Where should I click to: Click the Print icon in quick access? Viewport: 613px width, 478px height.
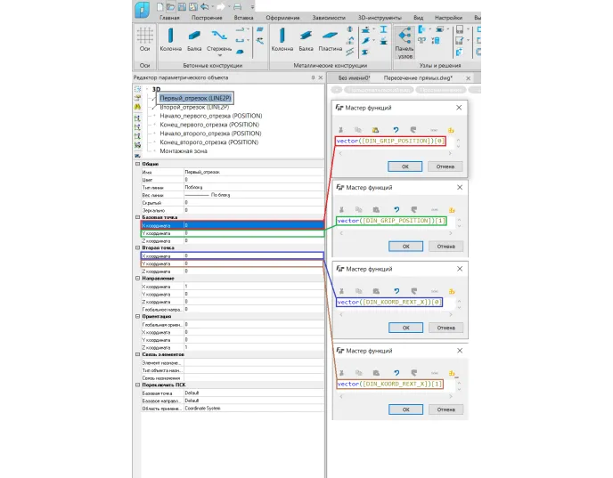click(237, 6)
